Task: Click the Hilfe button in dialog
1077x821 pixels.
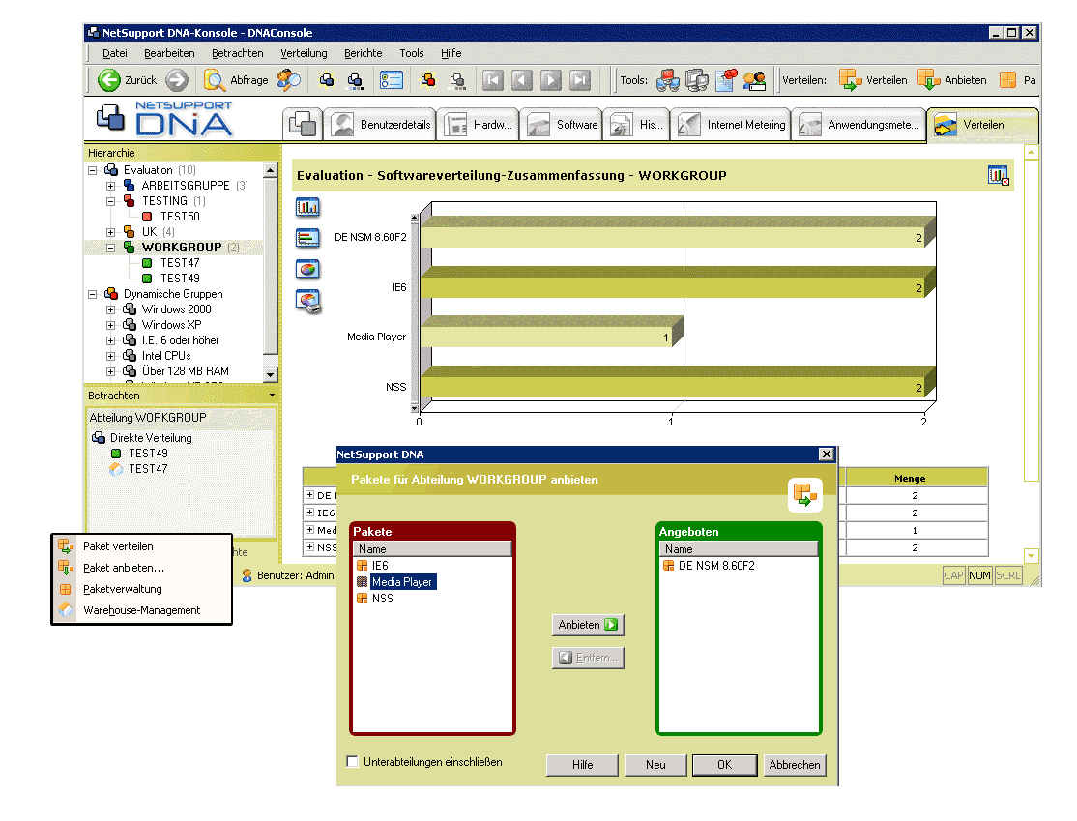Action: pos(582,765)
